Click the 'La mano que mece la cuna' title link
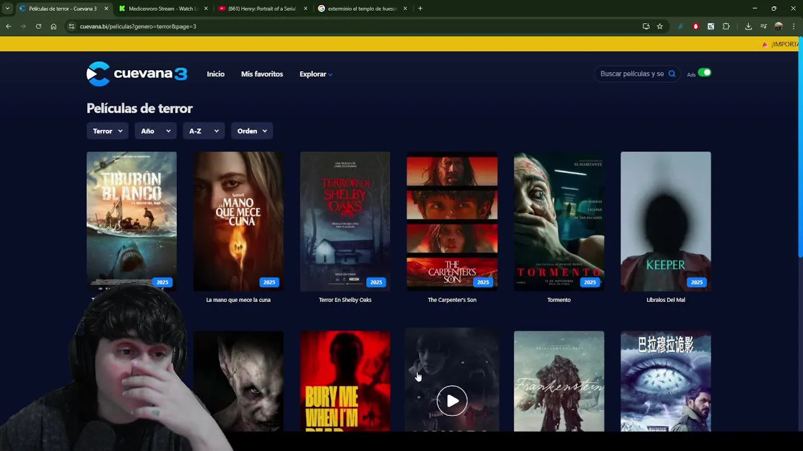 click(238, 300)
